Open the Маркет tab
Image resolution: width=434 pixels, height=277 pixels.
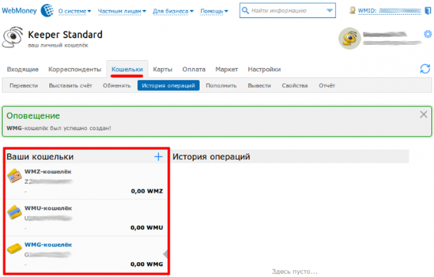pyautogui.click(x=227, y=69)
